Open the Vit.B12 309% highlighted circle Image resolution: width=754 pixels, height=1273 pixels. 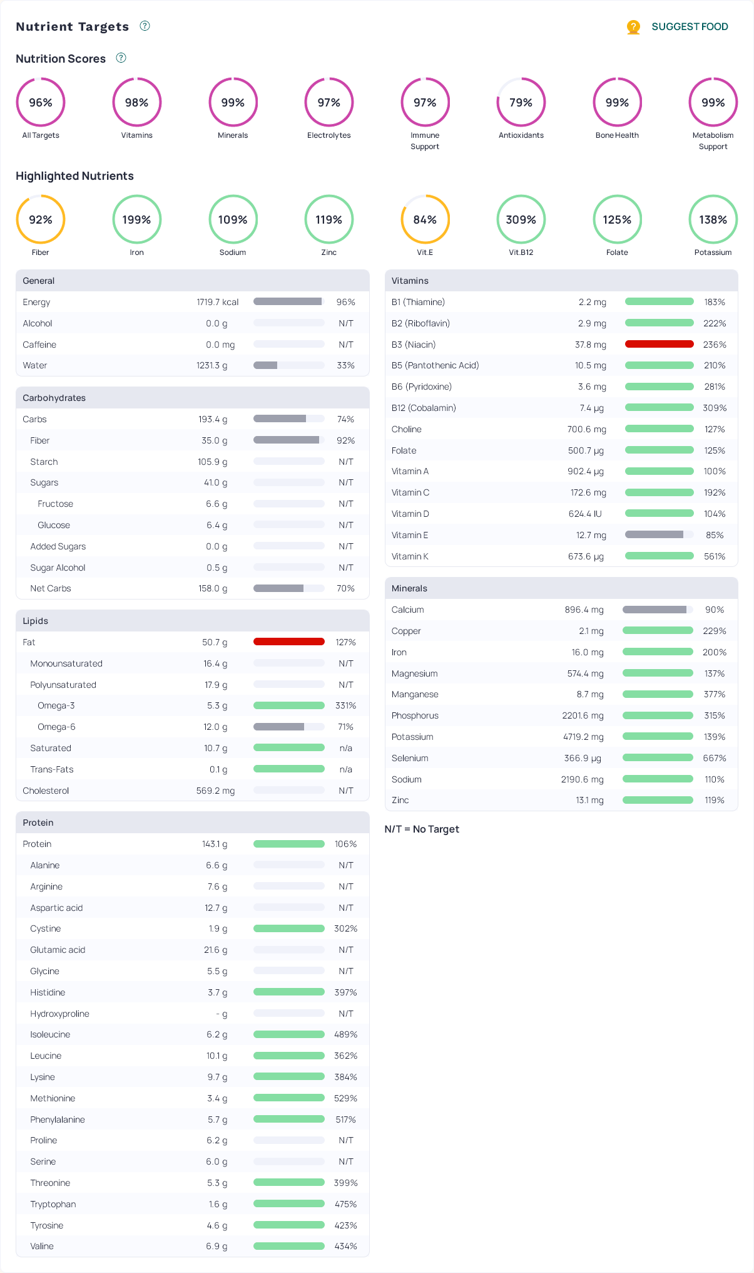point(521,219)
